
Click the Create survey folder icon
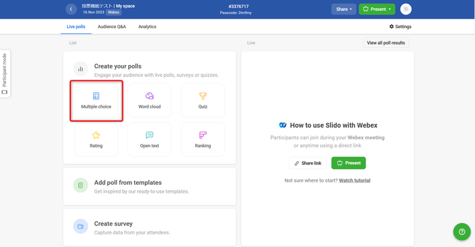[x=81, y=226]
